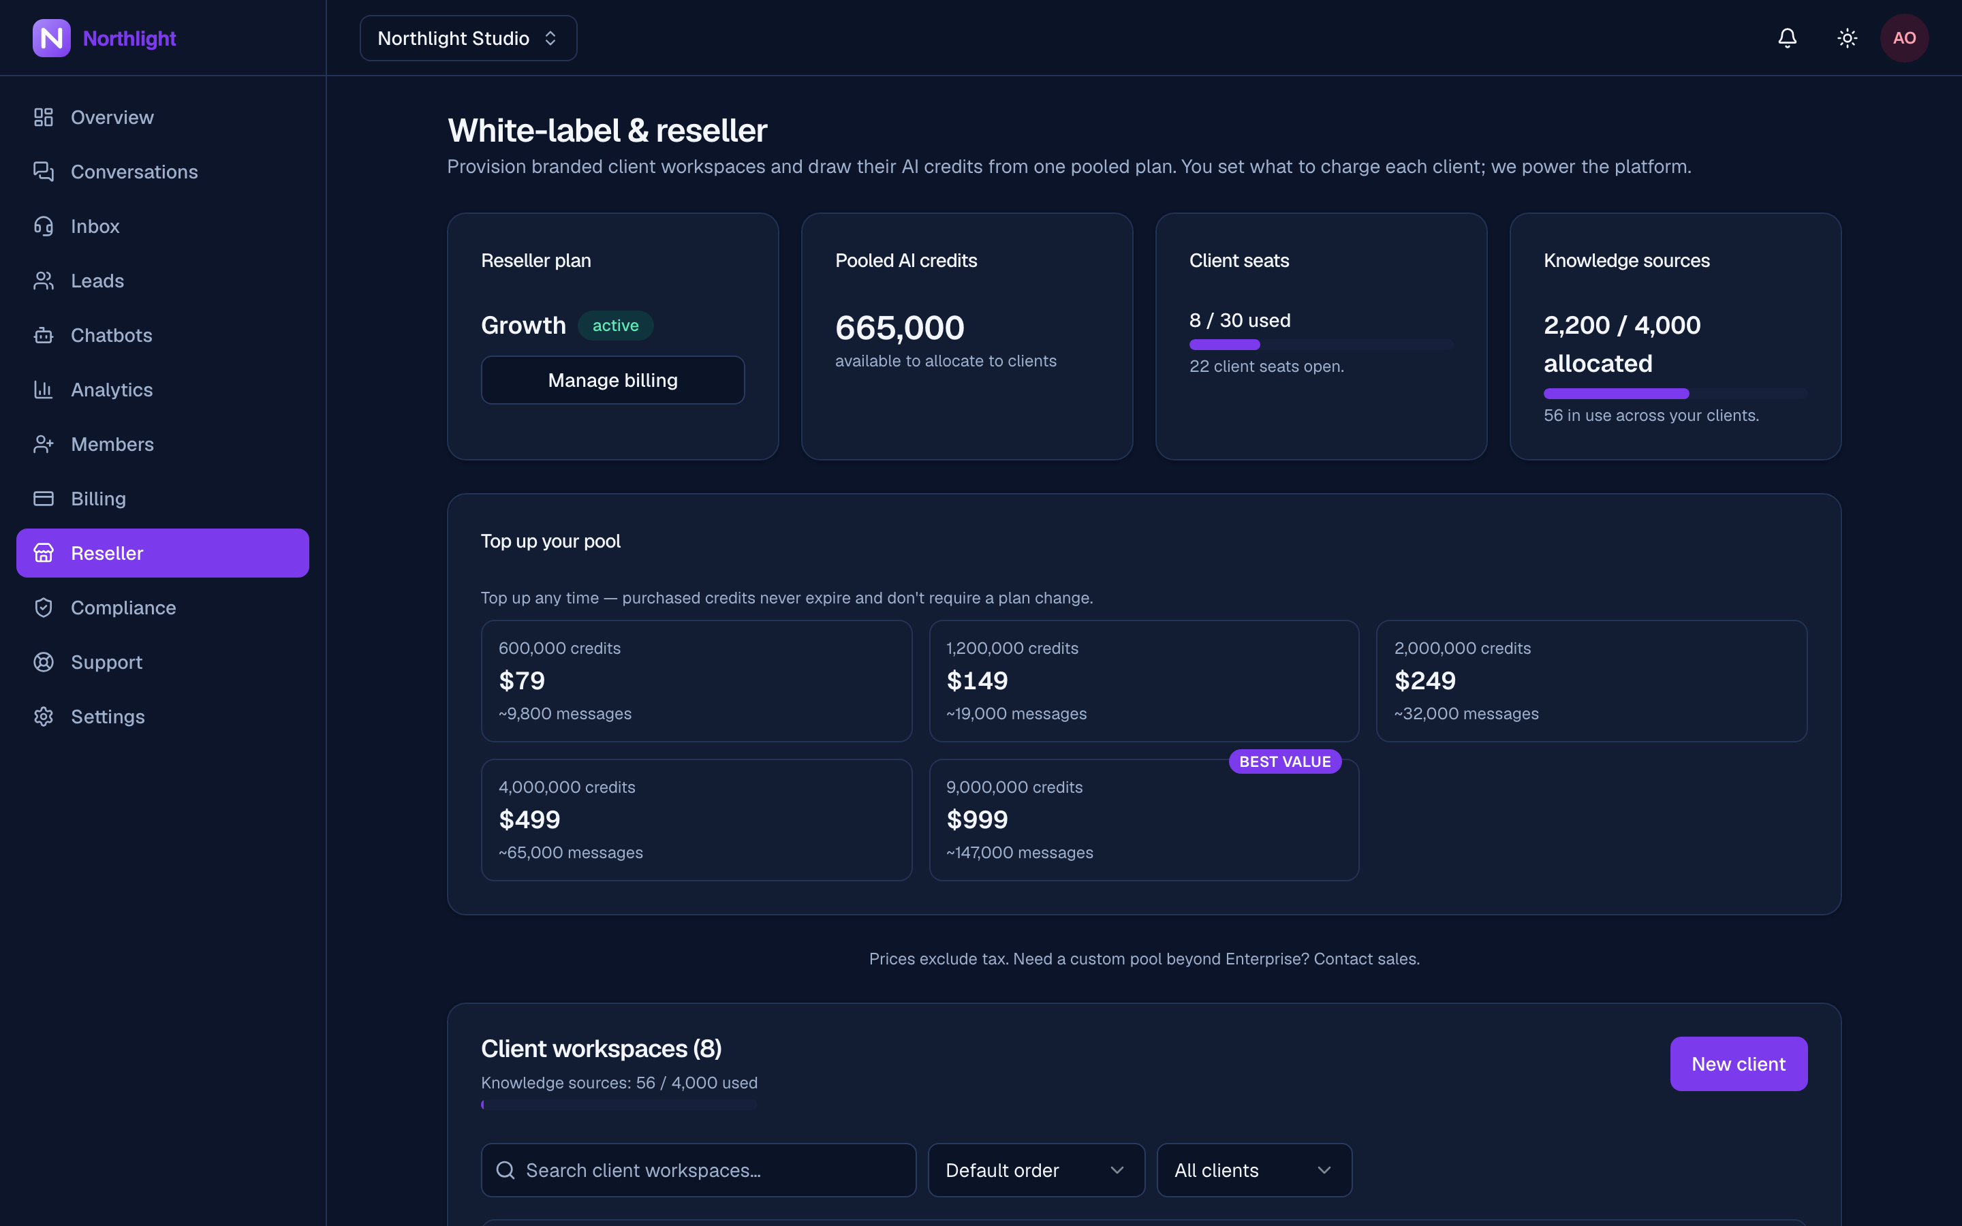
Task: Toggle light theme with sun icon
Action: (1847, 38)
